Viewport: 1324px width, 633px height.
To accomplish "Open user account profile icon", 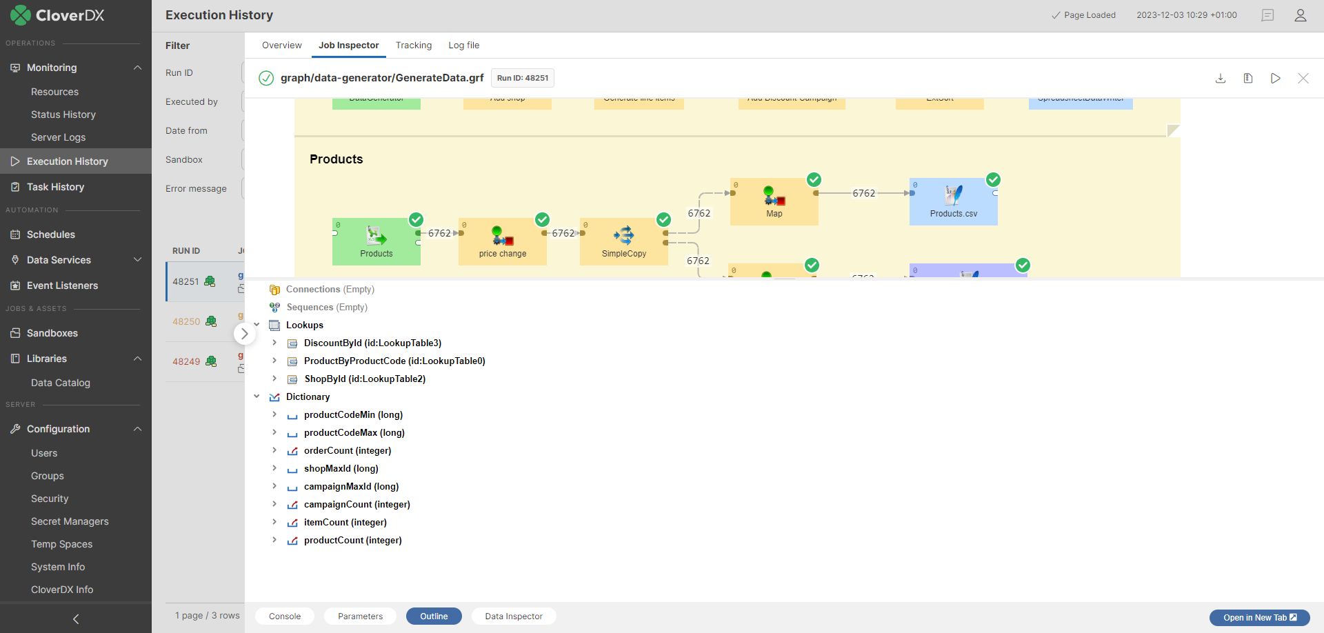I will pyautogui.click(x=1300, y=15).
